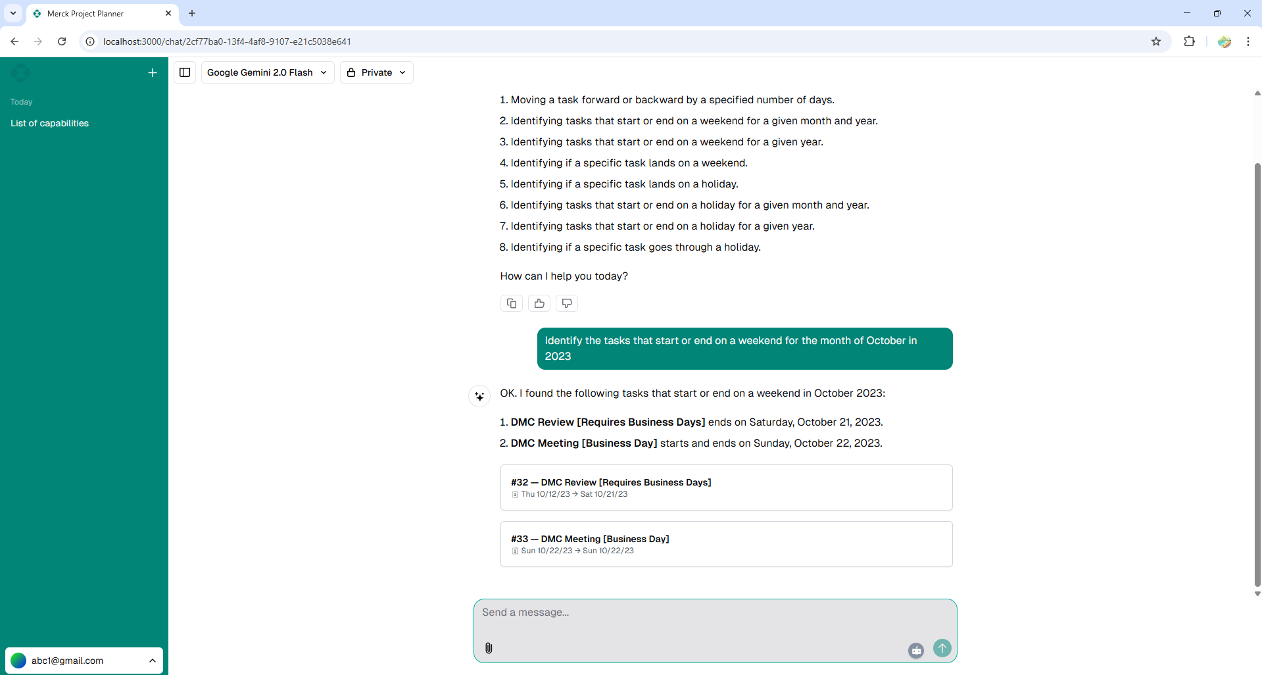Click the new chat plus icon
Image resolution: width=1262 pixels, height=675 pixels.
(153, 73)
